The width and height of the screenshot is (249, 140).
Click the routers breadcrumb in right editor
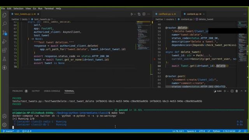(170, 19)
